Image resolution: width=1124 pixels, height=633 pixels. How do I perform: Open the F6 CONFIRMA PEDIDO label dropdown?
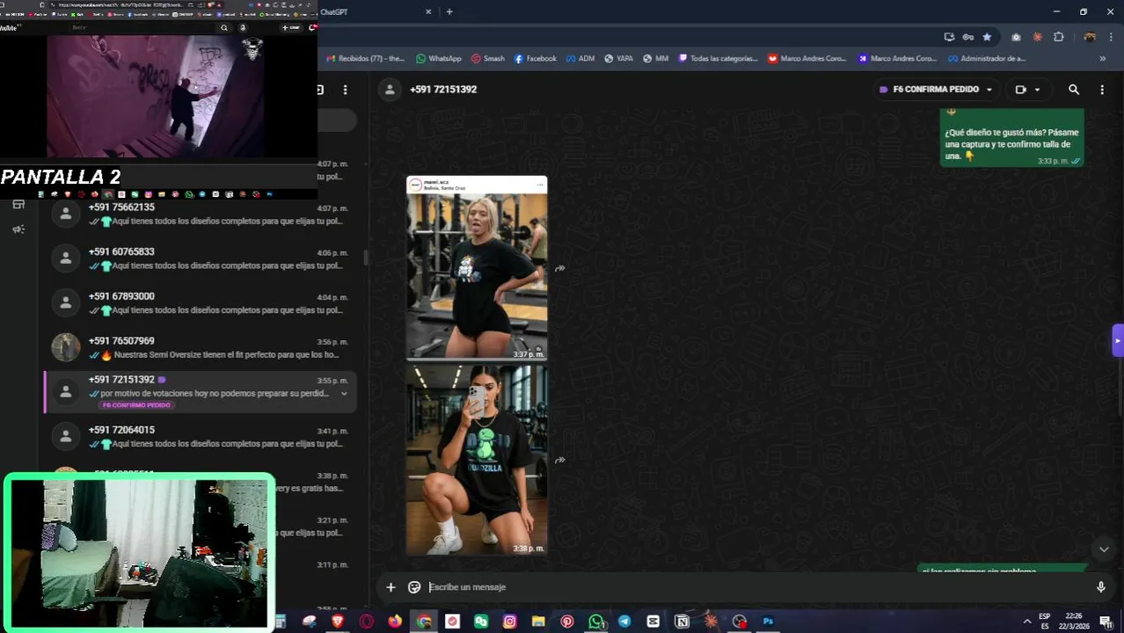coord(936,90)
